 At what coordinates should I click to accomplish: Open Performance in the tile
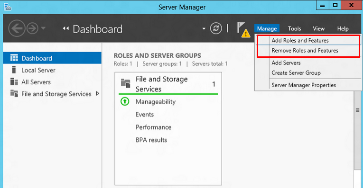pyautogui.click(x=153, y=127)
